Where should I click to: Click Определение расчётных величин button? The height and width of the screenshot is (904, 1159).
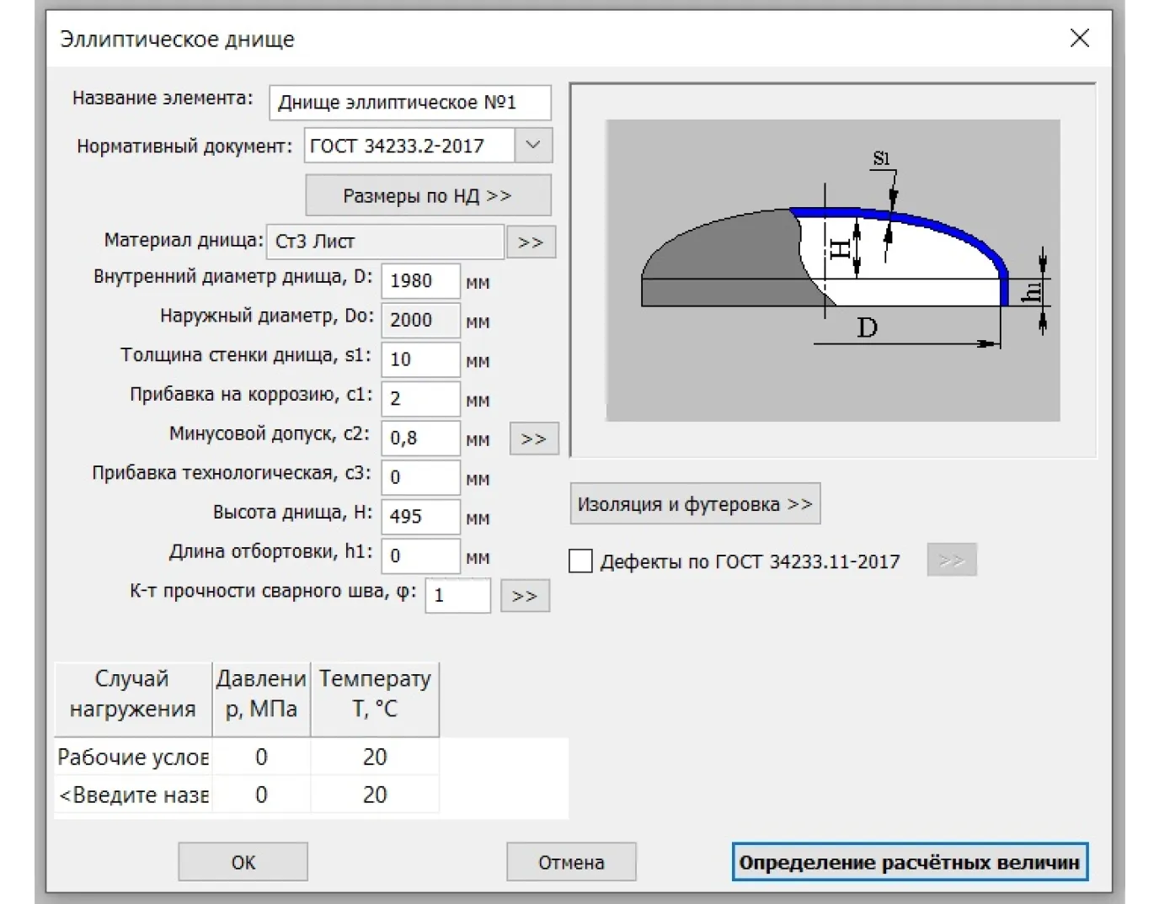coord(910,862)
